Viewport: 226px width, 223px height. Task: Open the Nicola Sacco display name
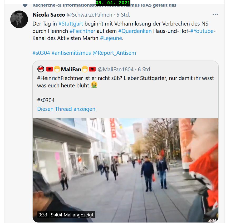tap(49, 15)
